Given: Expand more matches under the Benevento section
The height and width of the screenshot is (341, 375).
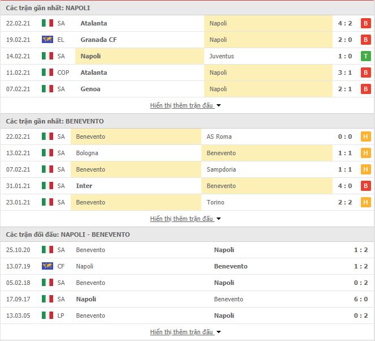Looking at the screenshot, I should click(186, 219).
